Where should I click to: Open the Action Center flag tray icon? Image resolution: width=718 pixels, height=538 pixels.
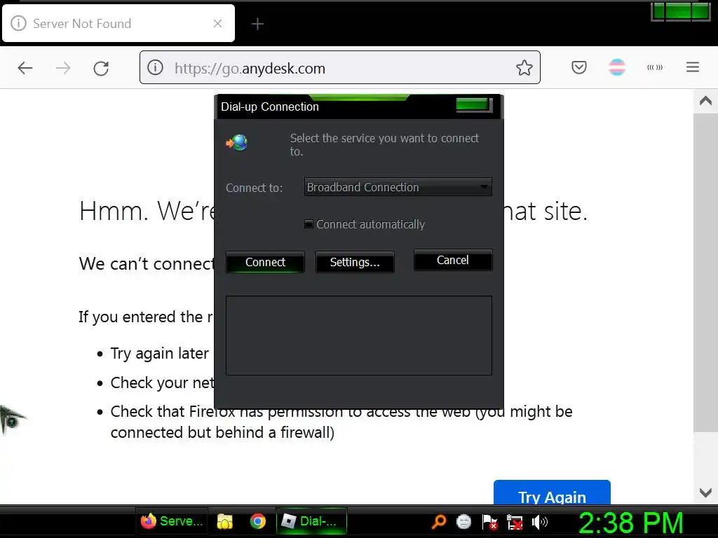(x=489, y=521)
